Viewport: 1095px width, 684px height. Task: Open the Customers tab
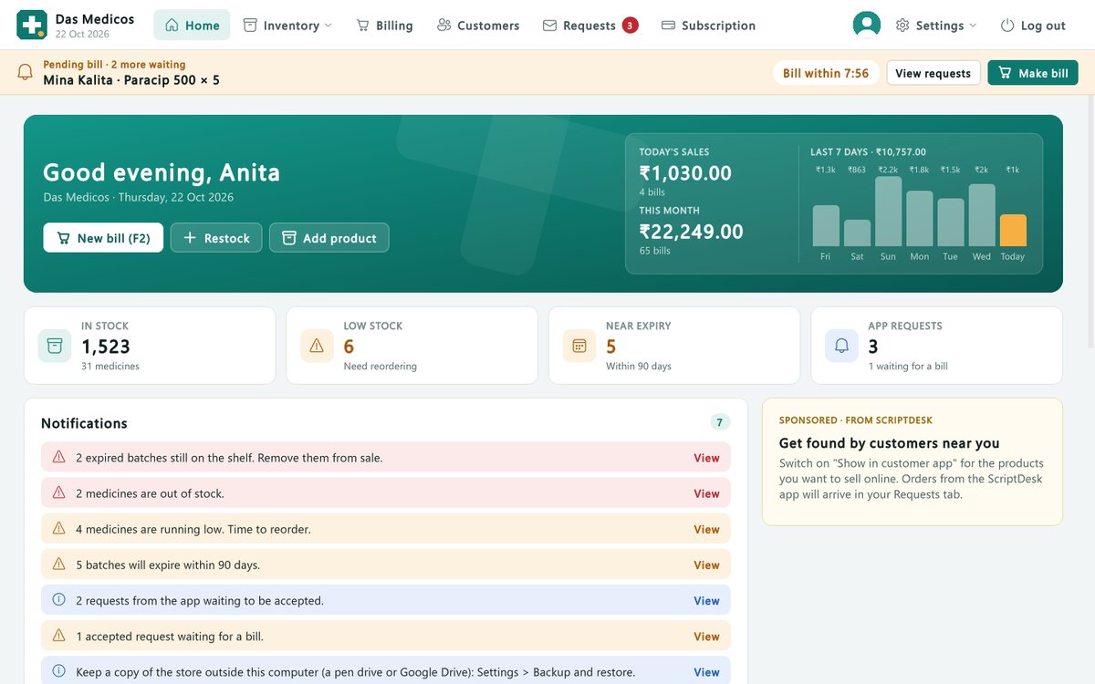478,26
